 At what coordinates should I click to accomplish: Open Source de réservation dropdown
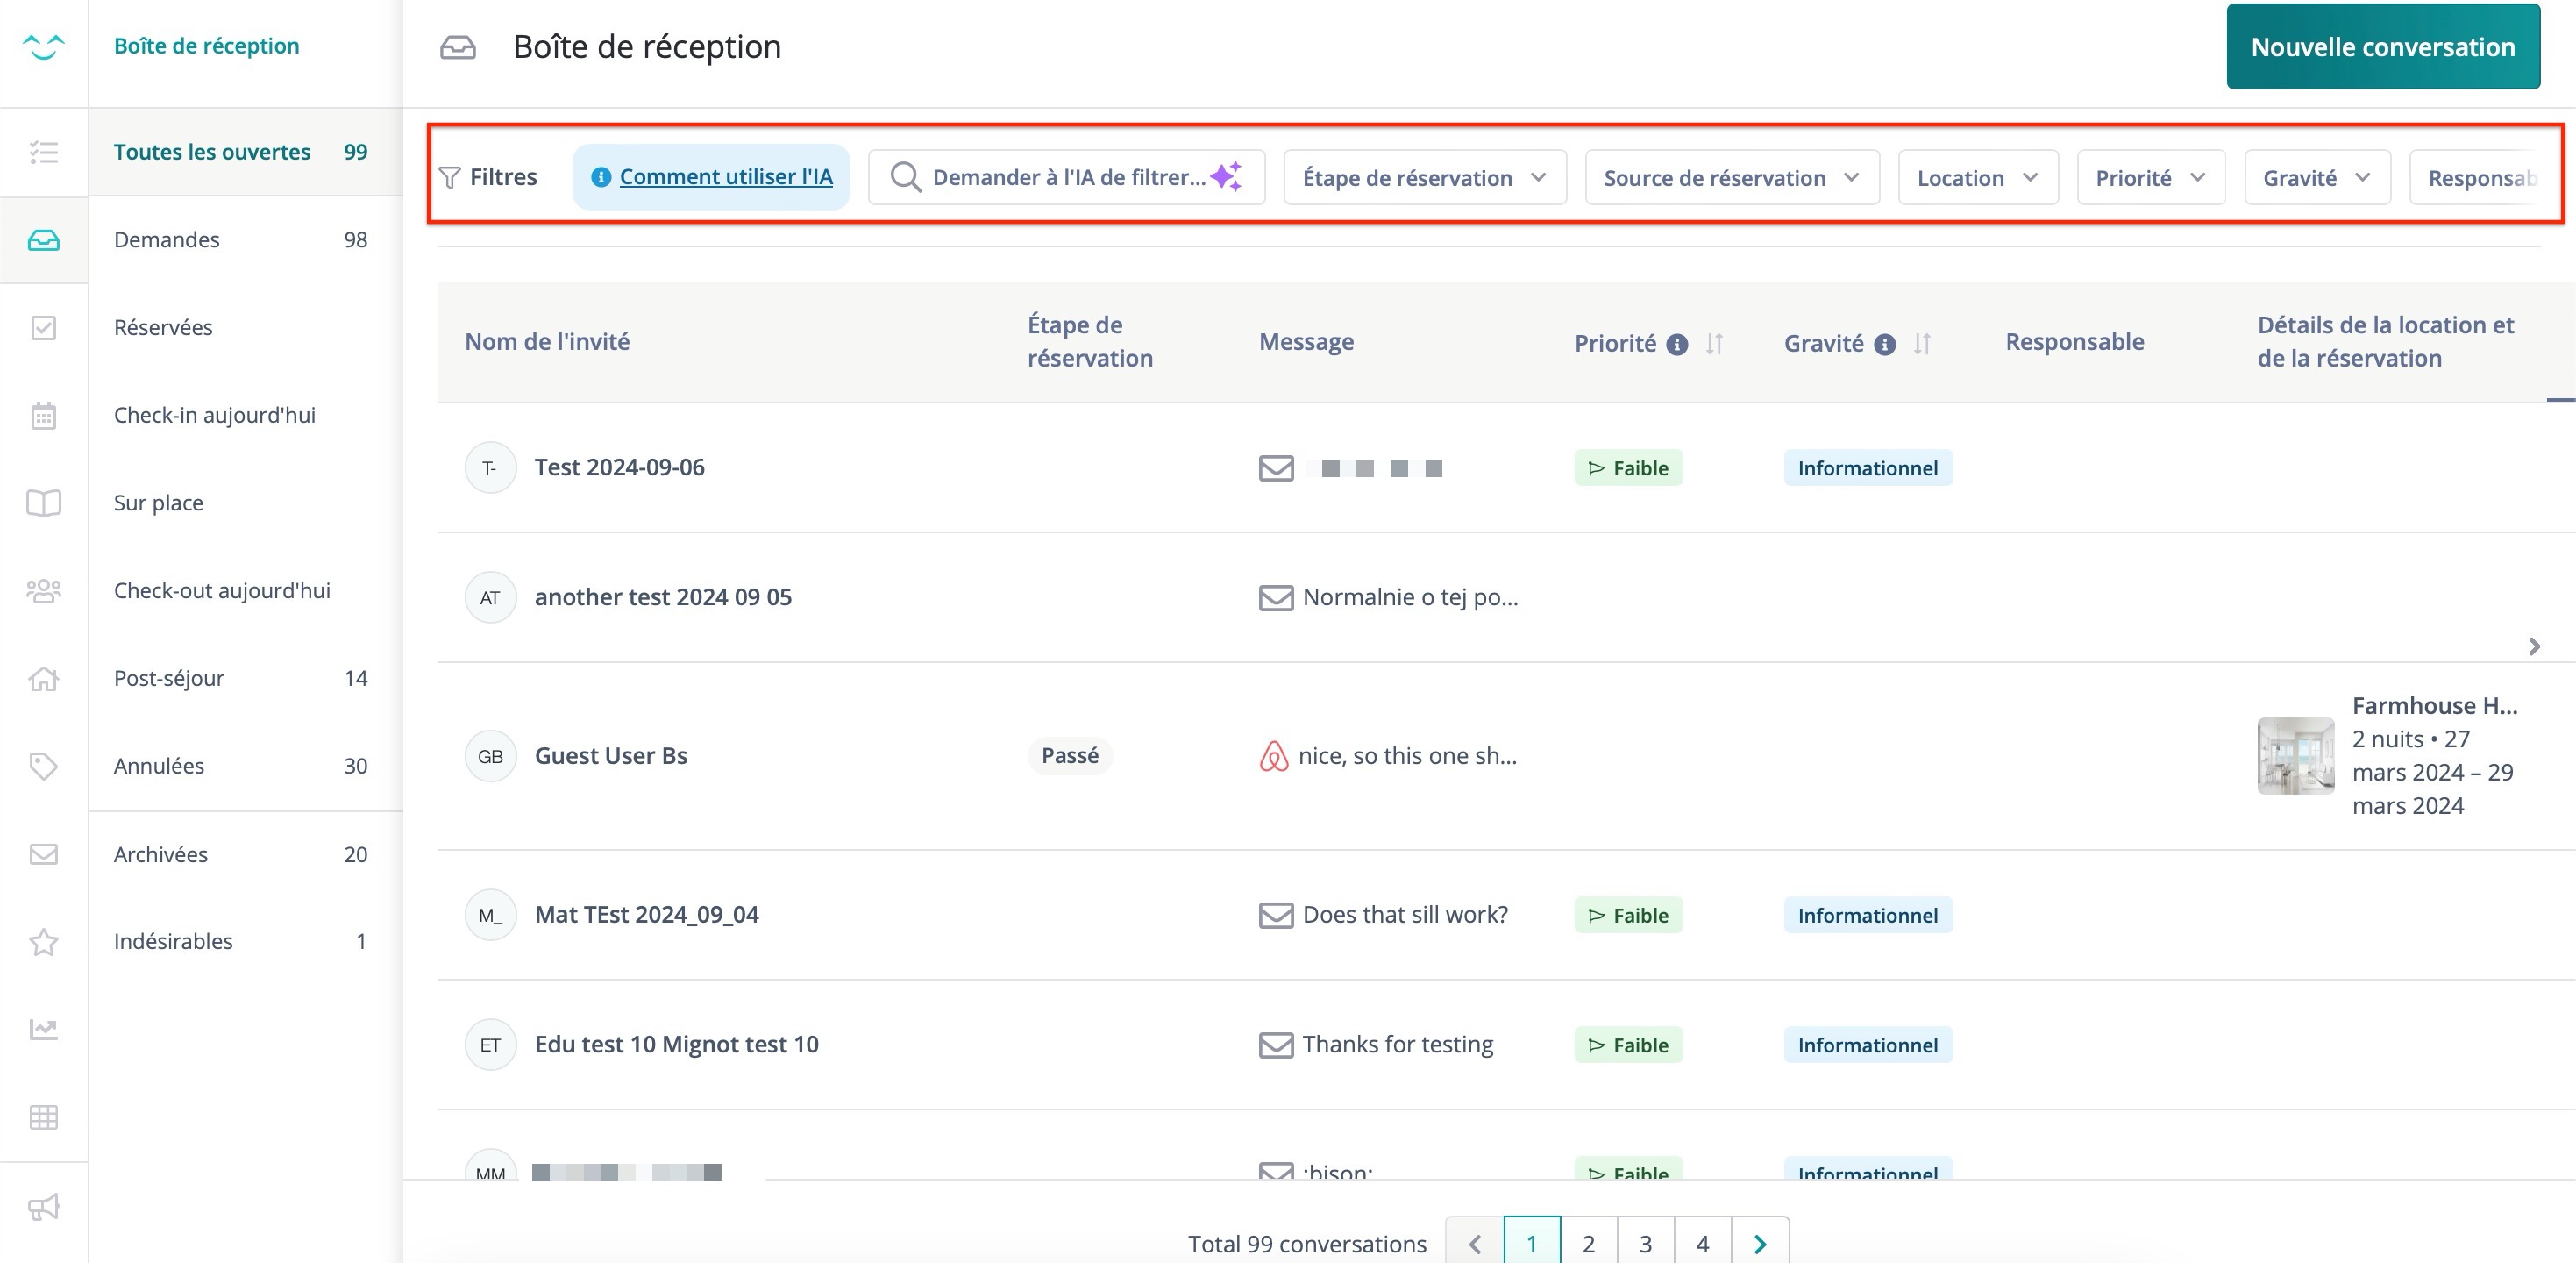click(x=1731, y=178)
